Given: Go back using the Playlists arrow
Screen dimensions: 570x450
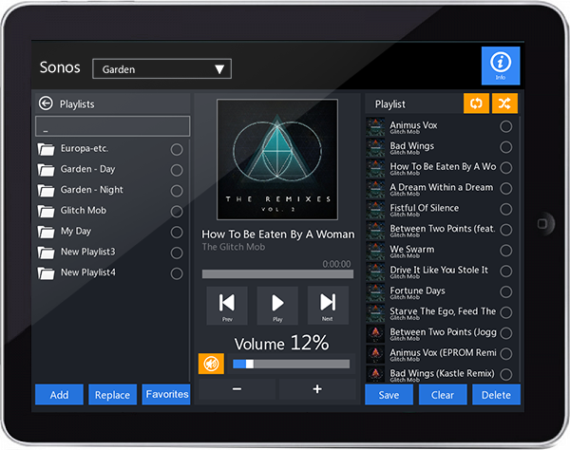Looking at the screenshot, I should click(x=46, y=103).
